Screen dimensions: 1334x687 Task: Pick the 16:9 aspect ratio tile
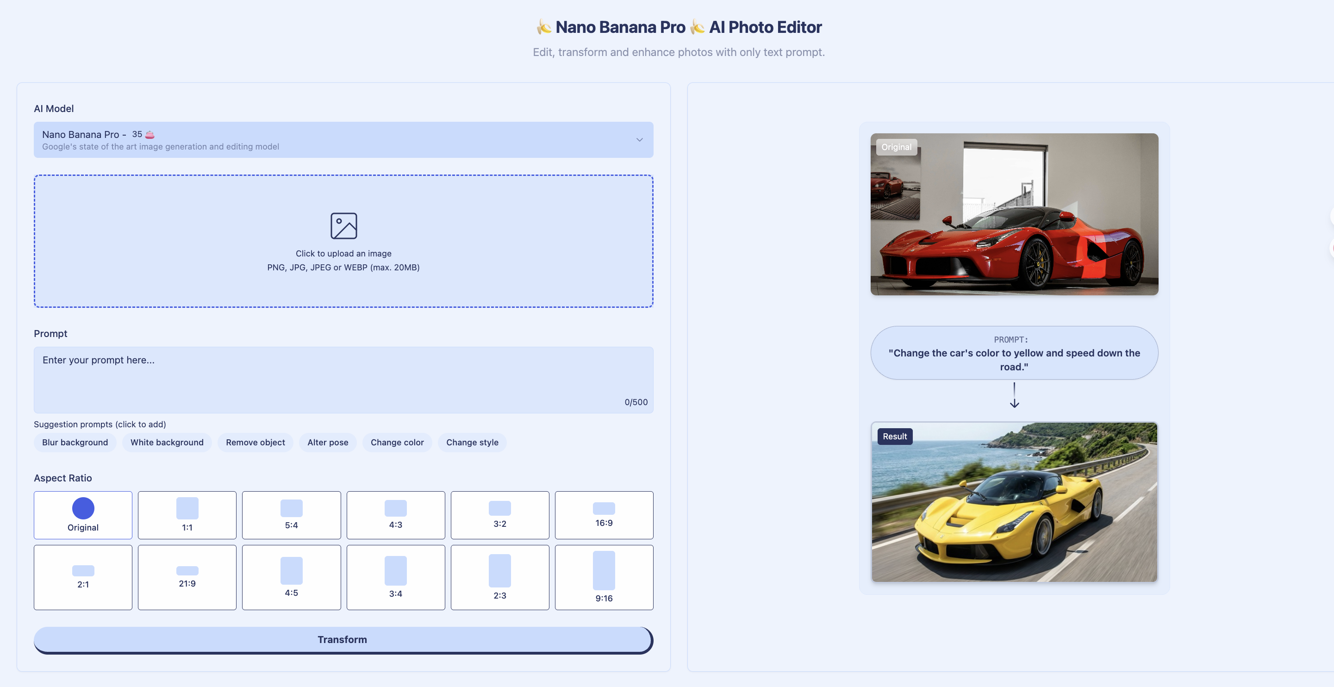pyautogui.click(x=603, y=515)
